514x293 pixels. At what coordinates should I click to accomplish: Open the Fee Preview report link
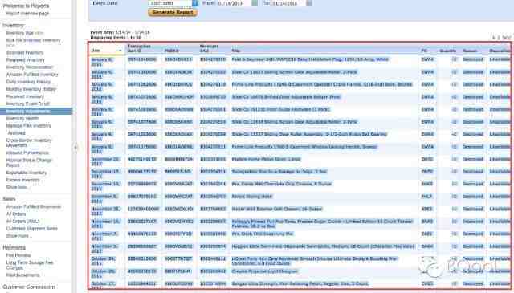coord(18,255)
